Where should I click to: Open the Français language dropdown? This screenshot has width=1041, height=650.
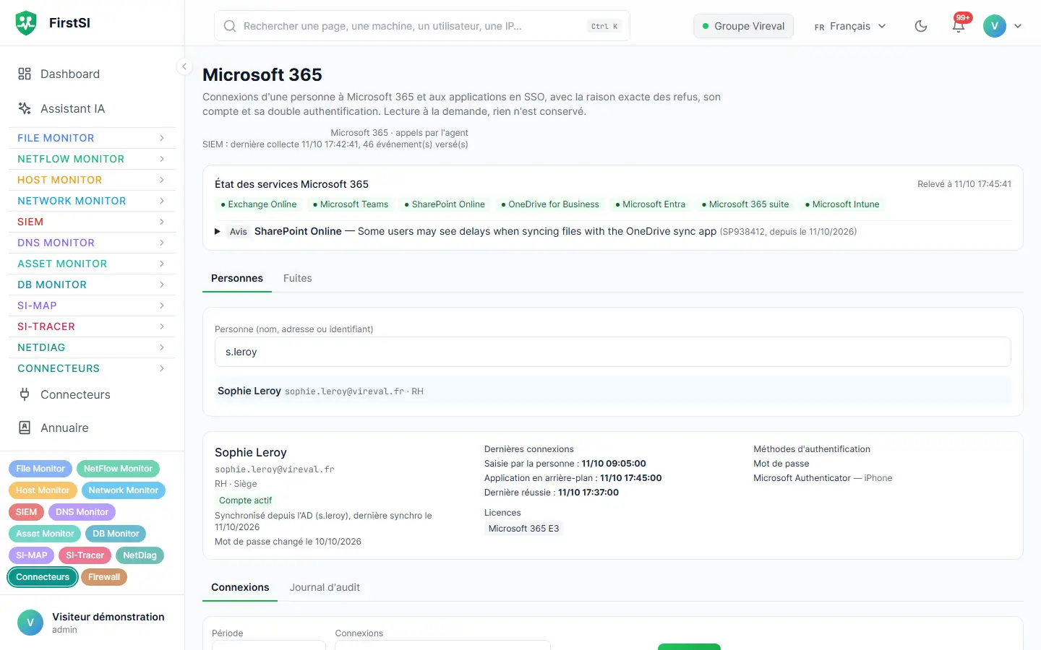(x=850, y=26)
